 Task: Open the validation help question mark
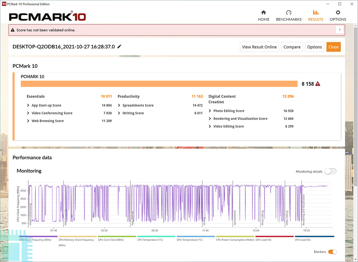340,30
